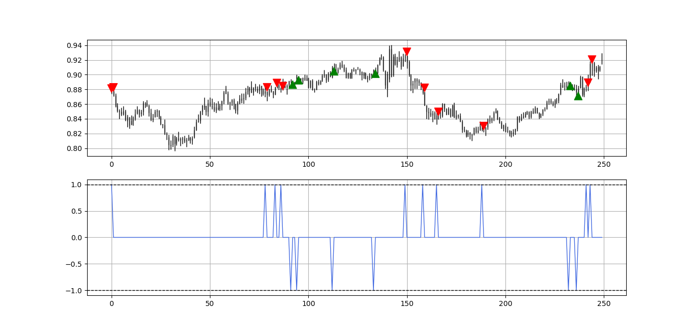
Task: Click the red marker at 0.89 near x=242
Action: 588,82
